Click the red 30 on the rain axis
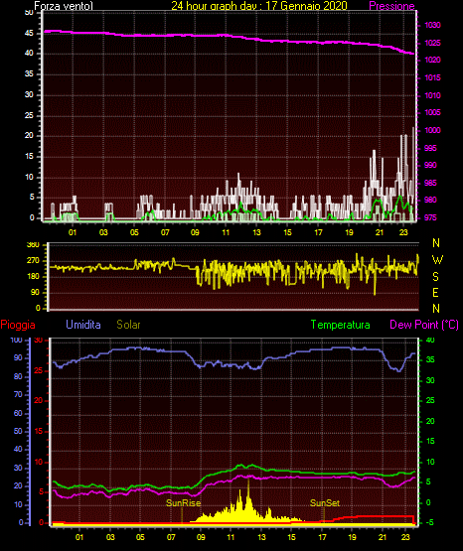This screenshot has height=551, width=463. 39,340
